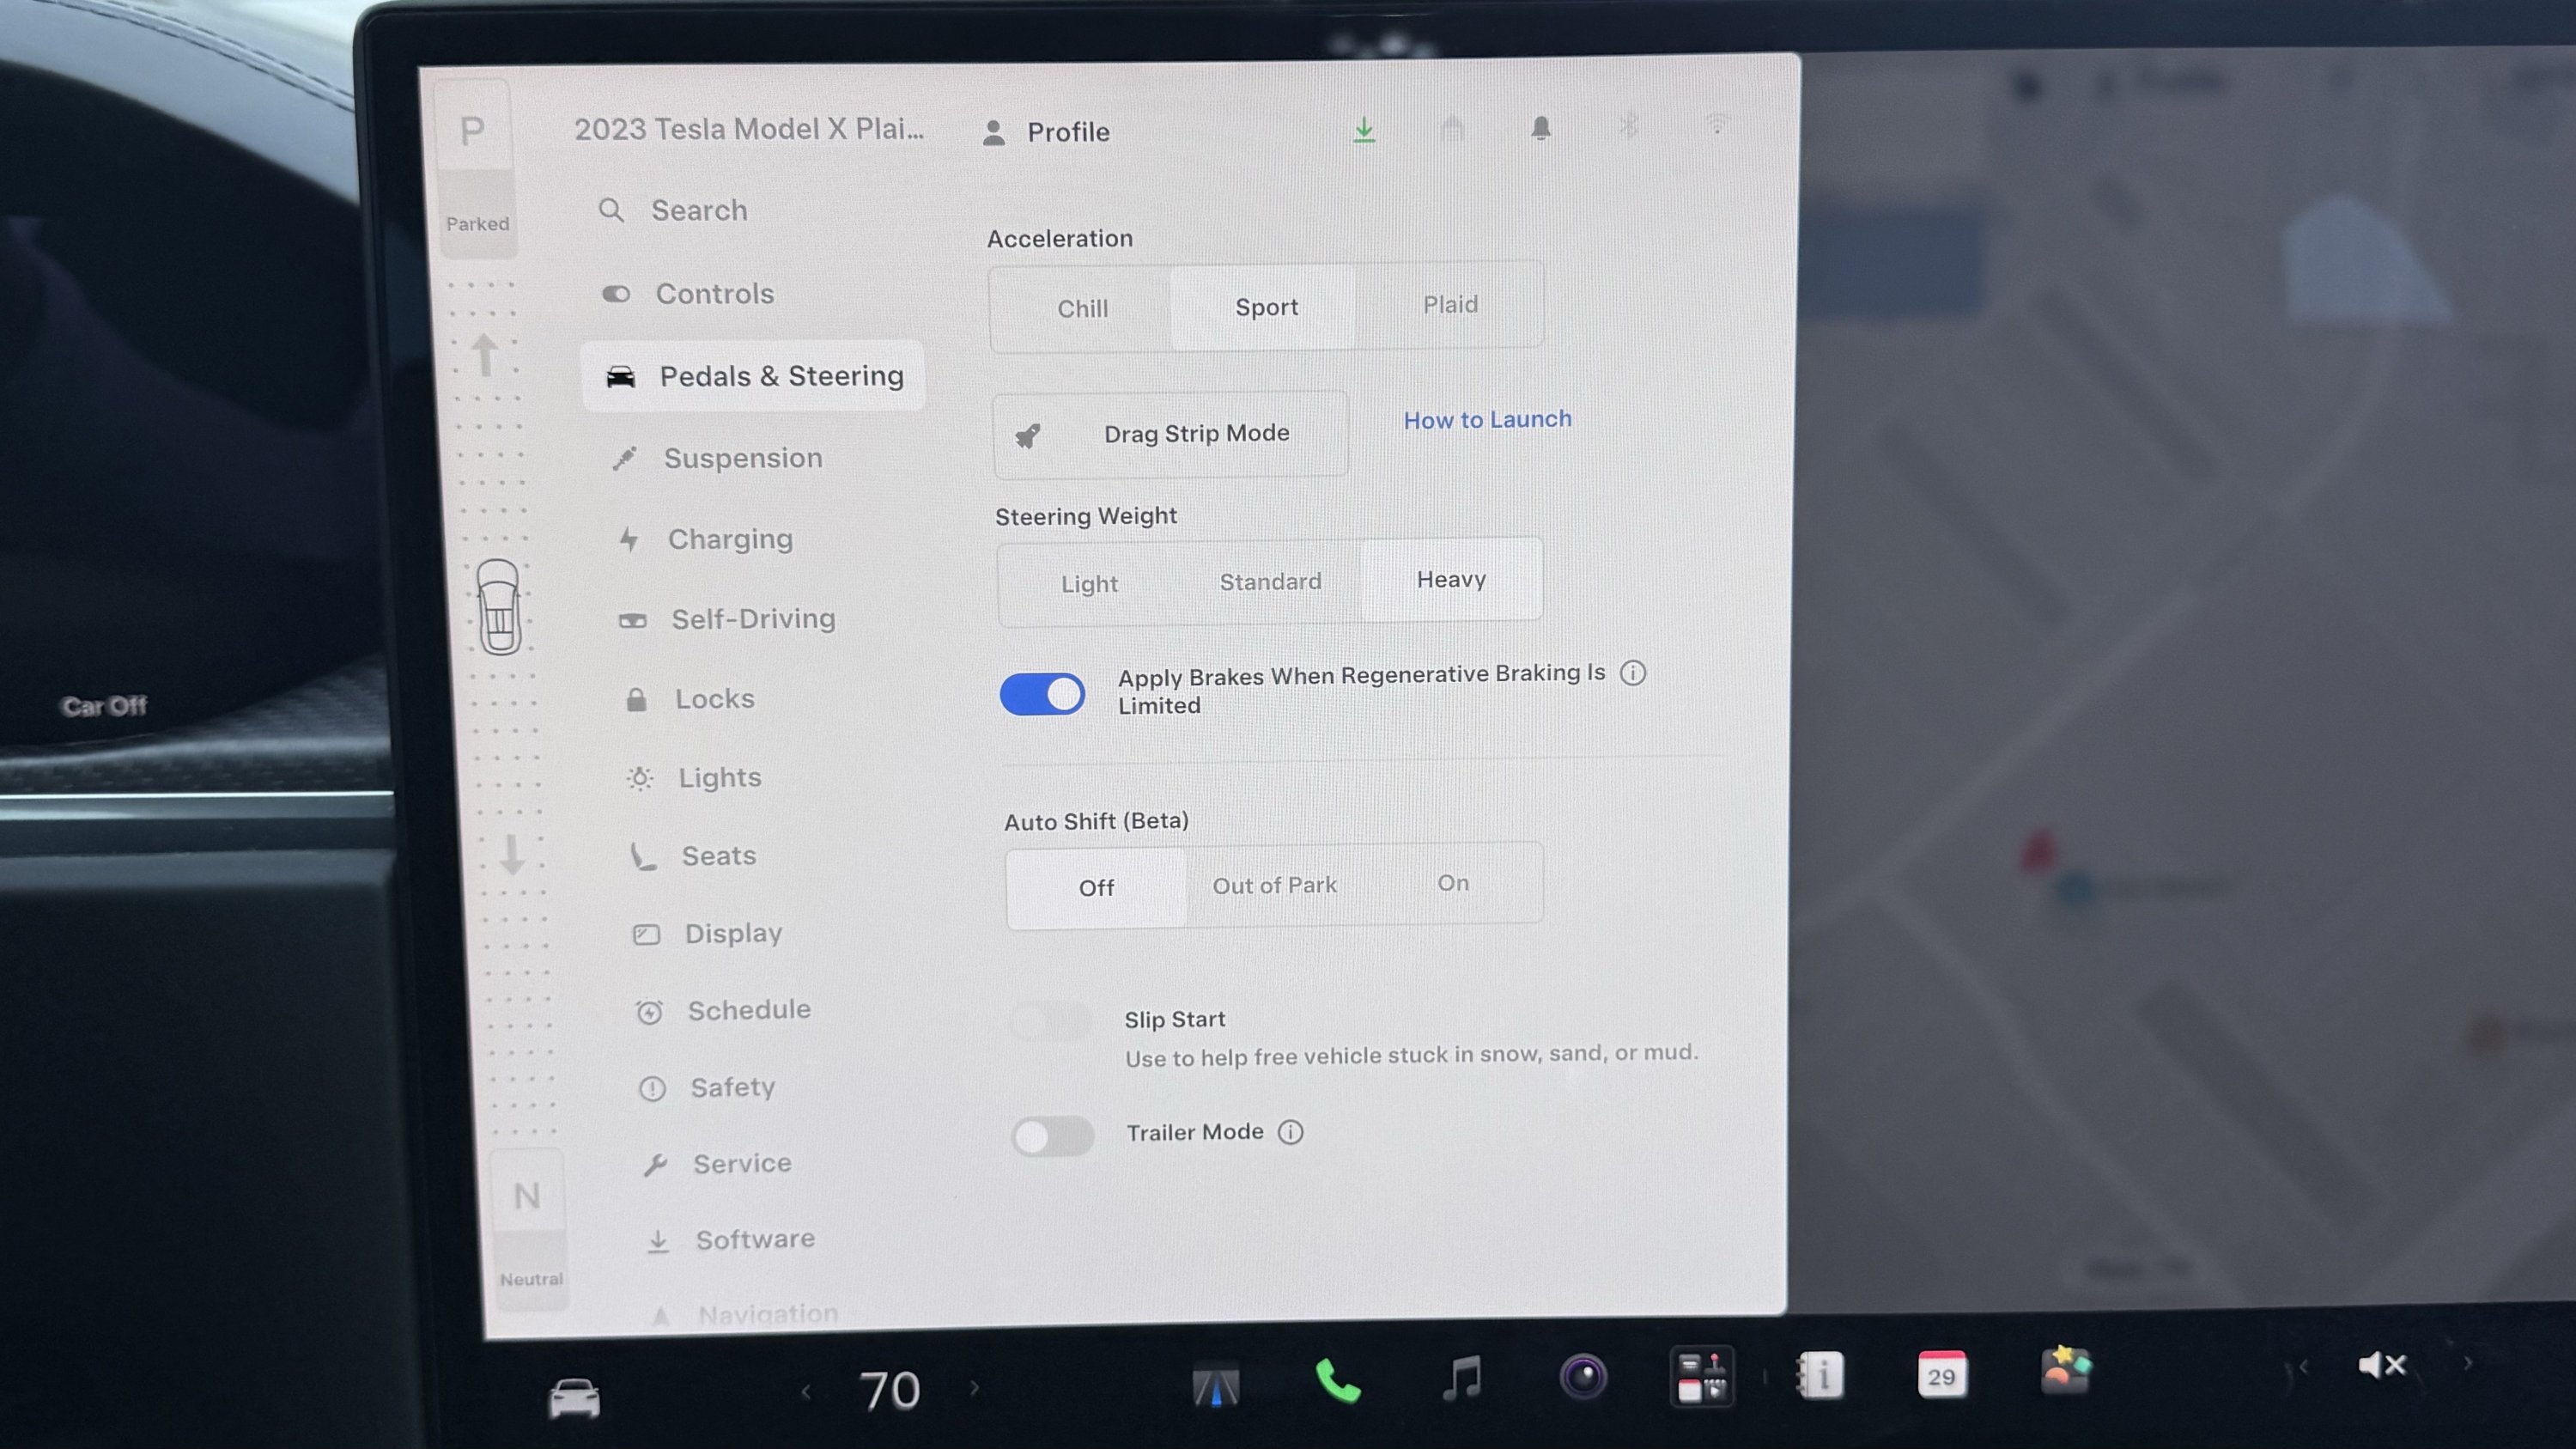Open the Autopilot road icon in bottom bar
2576x1449 pixels.
pos(1216,1386)
